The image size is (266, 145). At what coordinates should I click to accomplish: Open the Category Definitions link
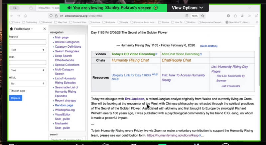pos(68,47)
